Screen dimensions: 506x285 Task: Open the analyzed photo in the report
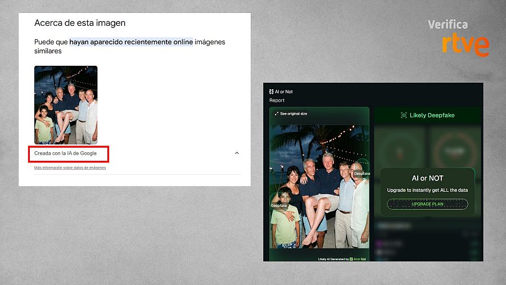[319, 186]
